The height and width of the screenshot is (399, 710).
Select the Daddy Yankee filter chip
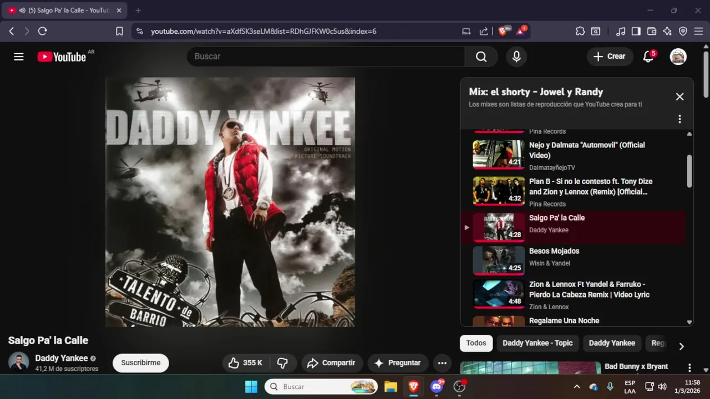(x=612, y=343)
